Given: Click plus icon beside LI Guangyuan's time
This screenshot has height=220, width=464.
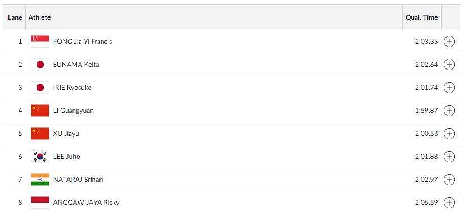Looking at the screenshot, I should (x=449, y=111).
